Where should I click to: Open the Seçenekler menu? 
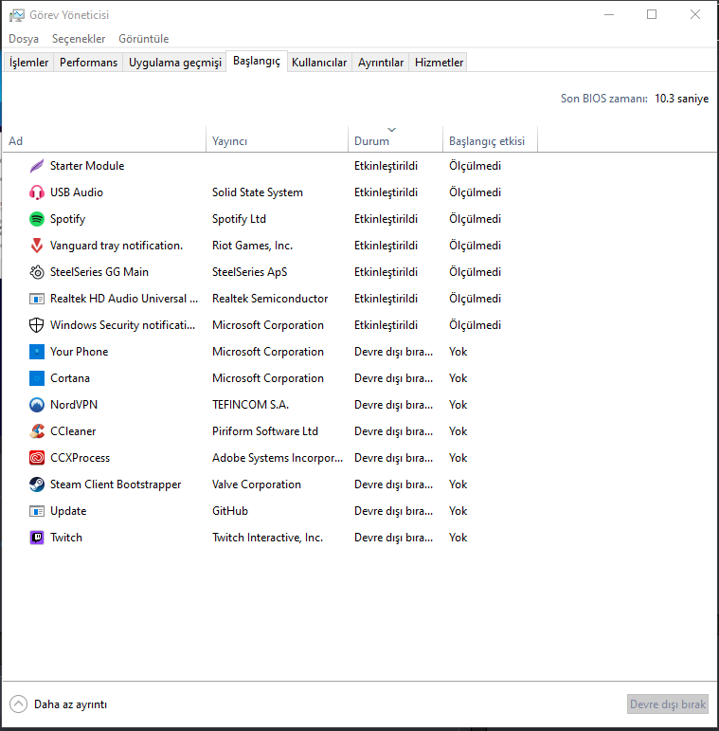pyautogui.click(x=79, y=39)
